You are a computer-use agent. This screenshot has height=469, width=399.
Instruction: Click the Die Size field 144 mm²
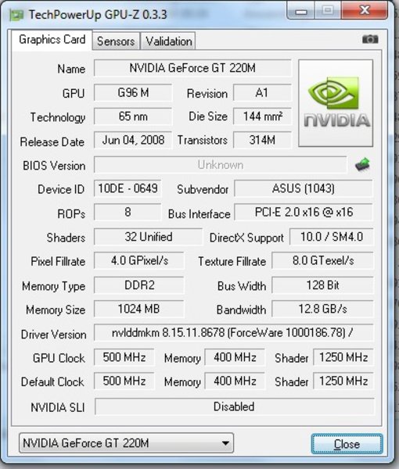point(262,116)
